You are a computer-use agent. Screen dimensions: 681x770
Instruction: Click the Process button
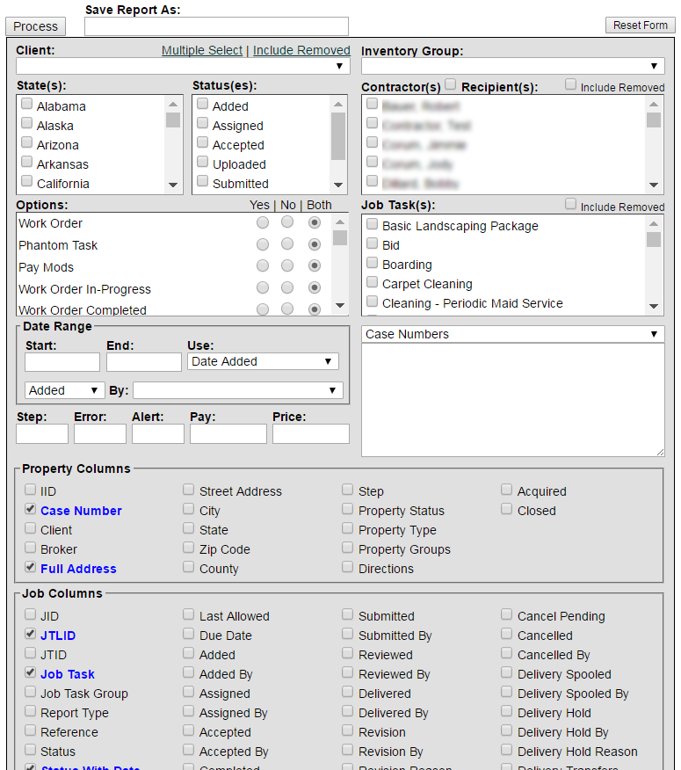click(35, 26)
